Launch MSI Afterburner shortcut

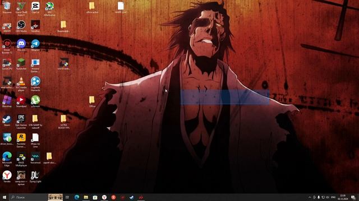(49, 9)
